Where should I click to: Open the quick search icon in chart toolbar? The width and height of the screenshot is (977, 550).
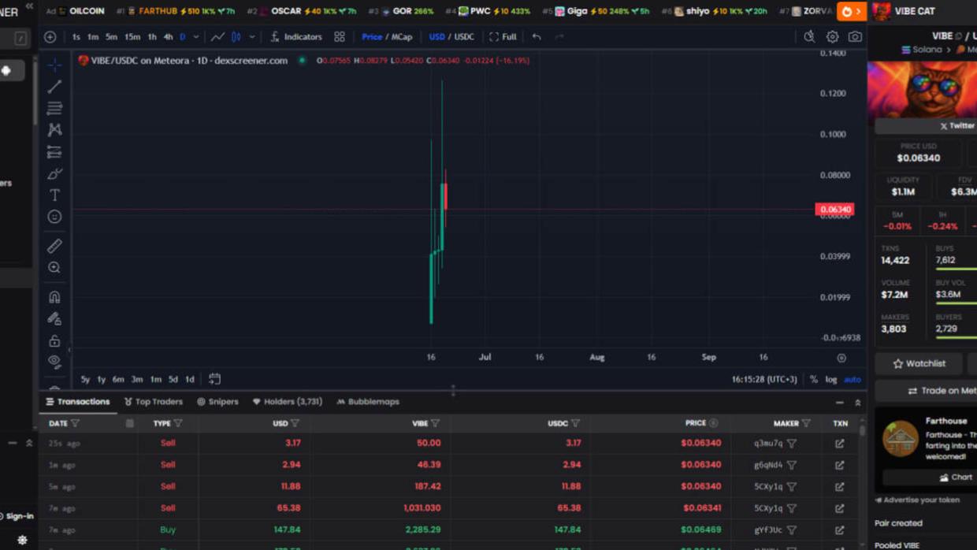[809, 37]
